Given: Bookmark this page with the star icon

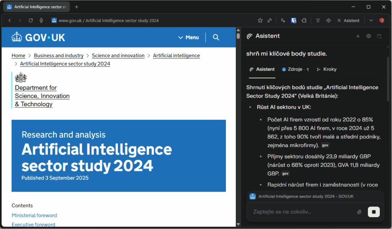Looking at the screenshot, I should (x=260, y=21).
